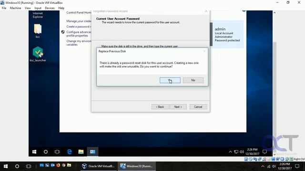Open the Internet Explorer desktop shortcut
The width and height of the screenshot is (305, 171).
38,15
